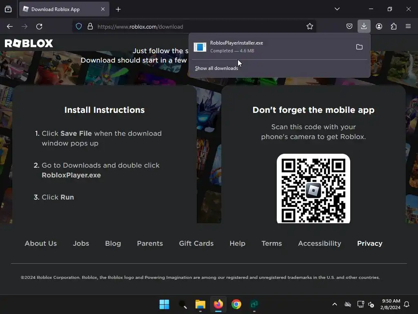Open the Parents footer link
Image resolution: width=418 pixels, height=314 pixels.
coord(150,243)
